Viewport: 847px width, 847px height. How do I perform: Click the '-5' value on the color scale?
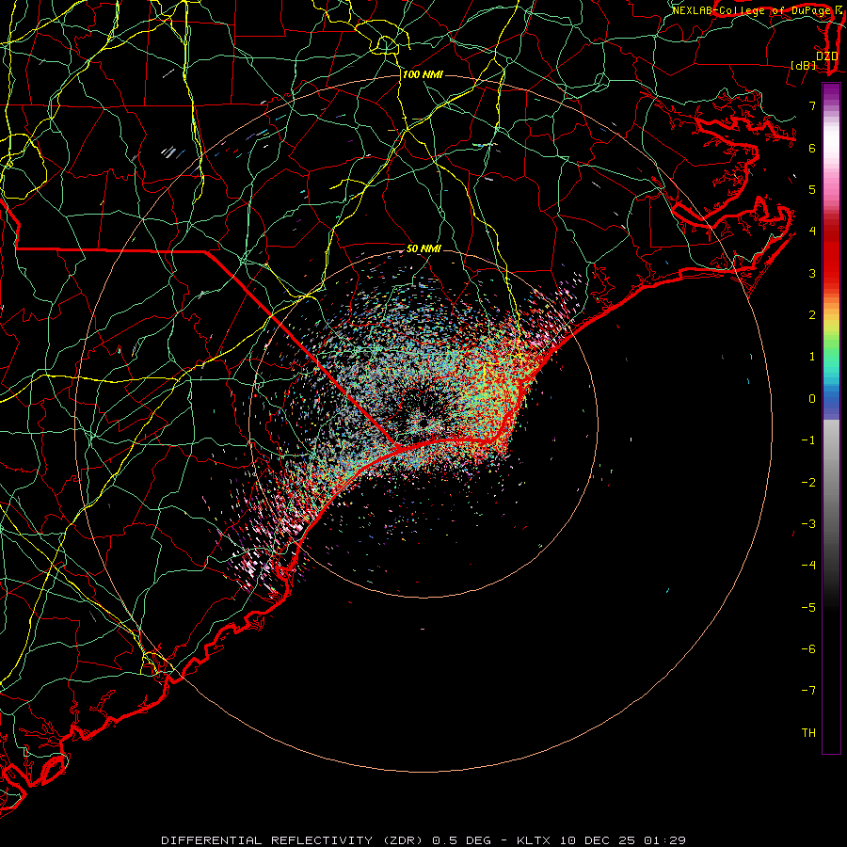(808, 608)
